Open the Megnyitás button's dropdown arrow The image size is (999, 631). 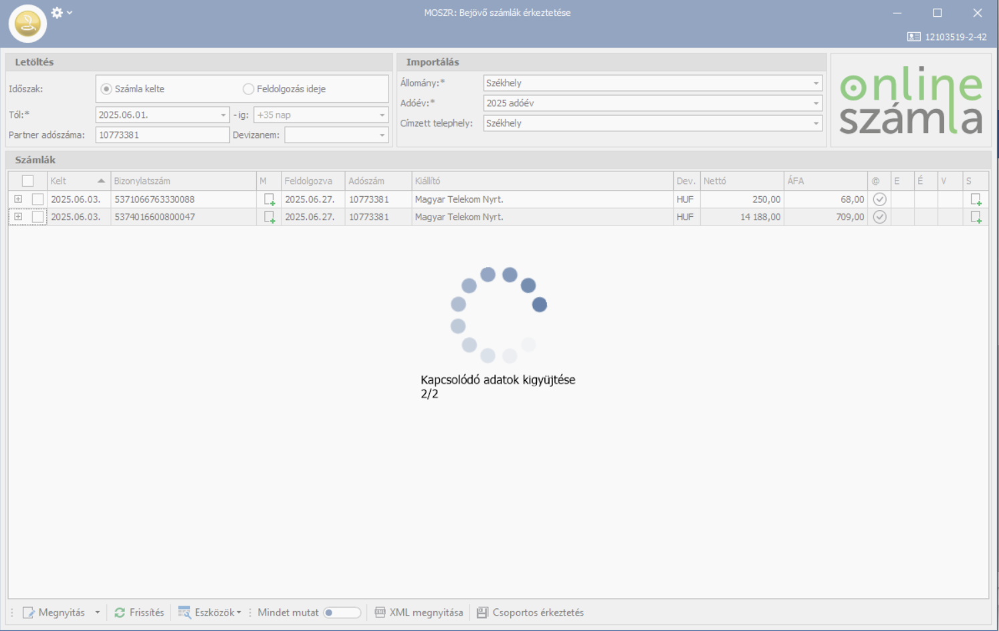(98, 612)
